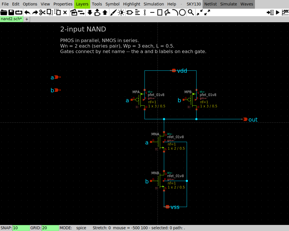Image resolution: width=289 pixels, height=231 pixels.
Task: Click the Copy selection icon
Action: click(x=50, y=12)
